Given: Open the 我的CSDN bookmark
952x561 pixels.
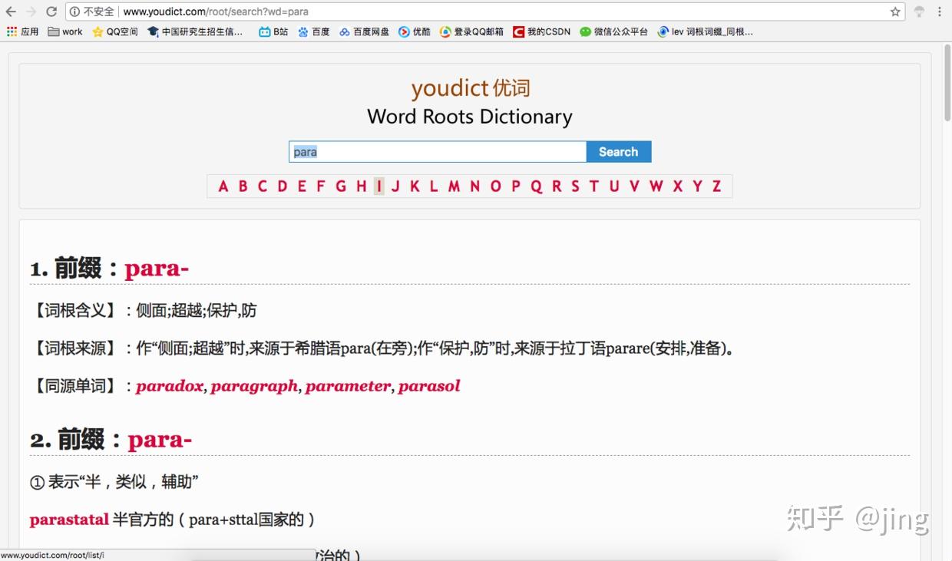Looking at the screenshot, I should tap(540, 31).
